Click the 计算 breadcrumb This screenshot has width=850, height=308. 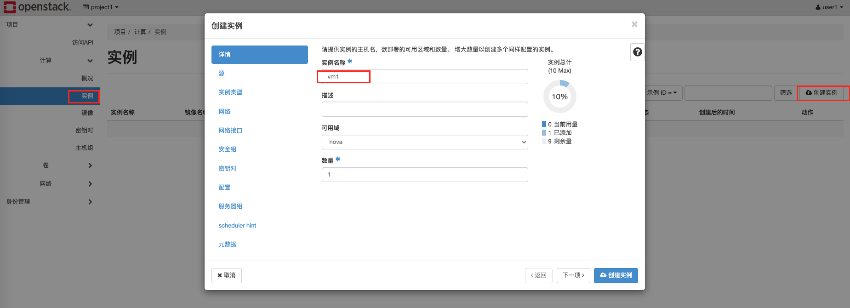pos(140,32)
